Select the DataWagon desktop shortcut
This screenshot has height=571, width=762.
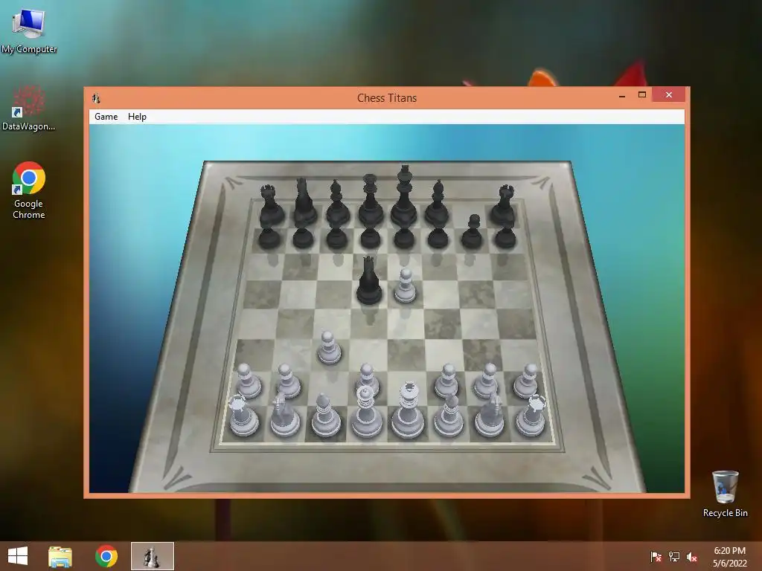coord(29,108)
